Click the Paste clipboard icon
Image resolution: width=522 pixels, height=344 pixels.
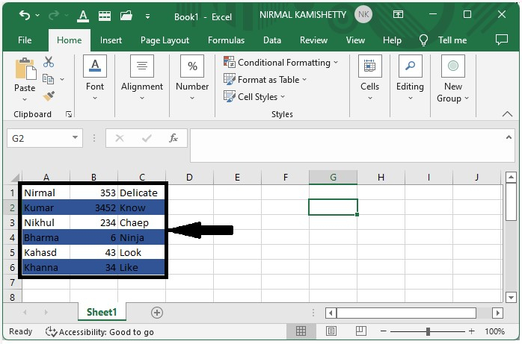coord(25,69)
